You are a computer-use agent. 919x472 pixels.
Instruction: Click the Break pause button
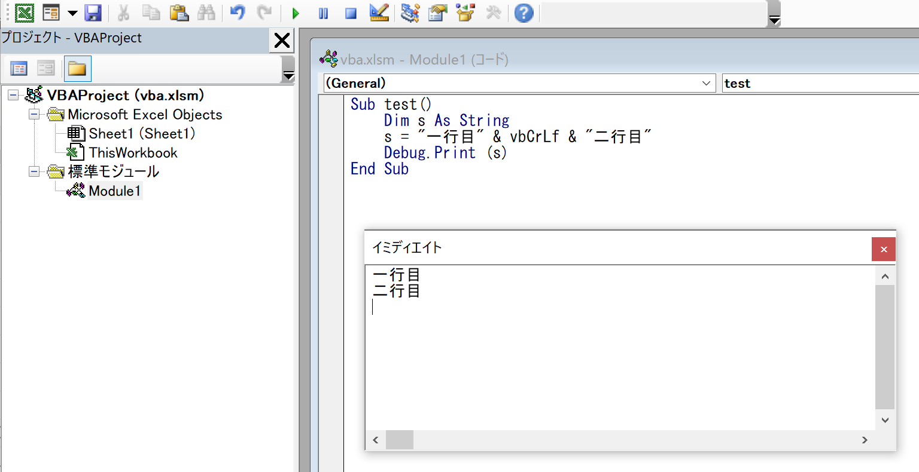[323, 13]
